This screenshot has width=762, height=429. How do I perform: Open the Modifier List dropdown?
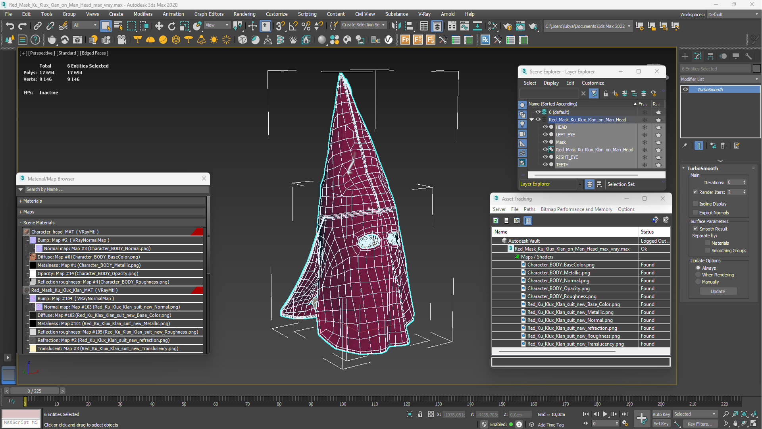tap(720, 79)
